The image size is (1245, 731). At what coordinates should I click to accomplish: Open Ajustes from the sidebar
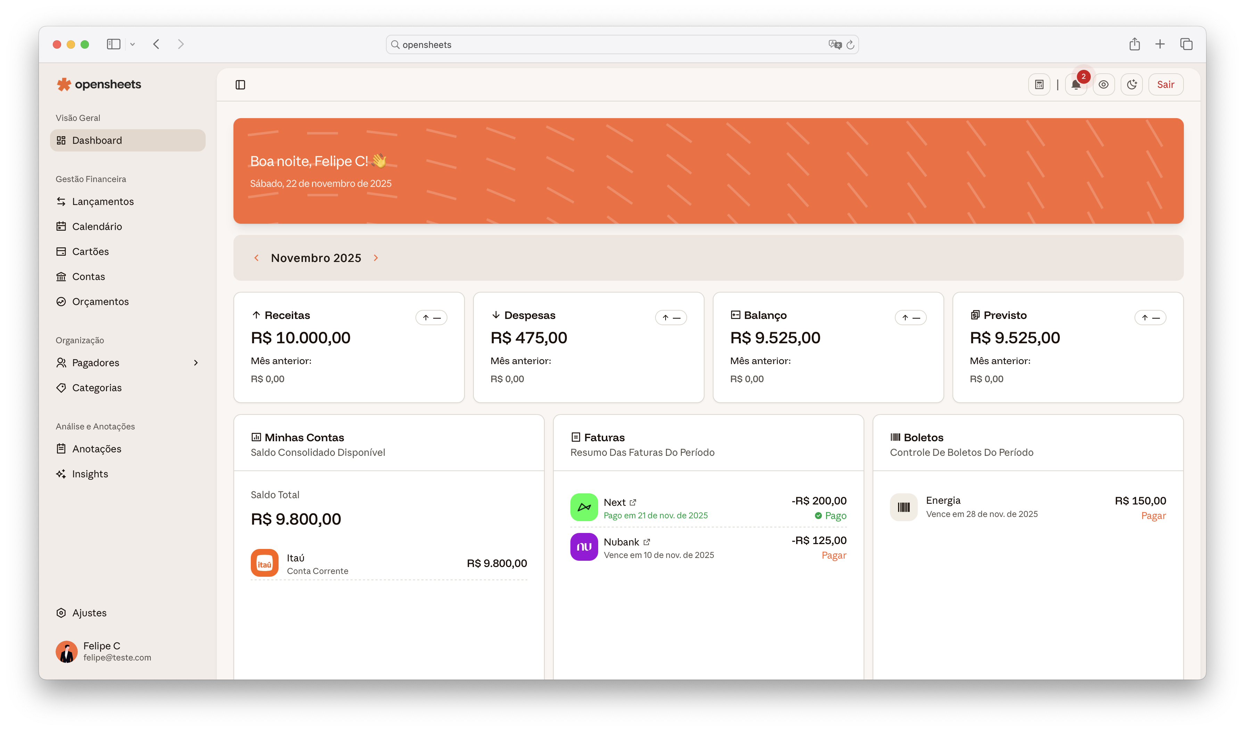point(89,613)
